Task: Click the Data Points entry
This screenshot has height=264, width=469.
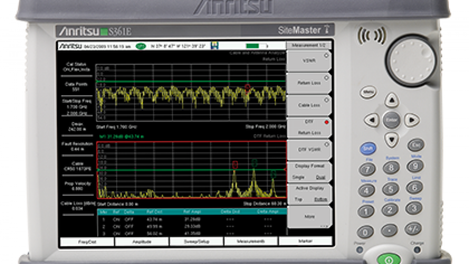Action: point(77,86)
